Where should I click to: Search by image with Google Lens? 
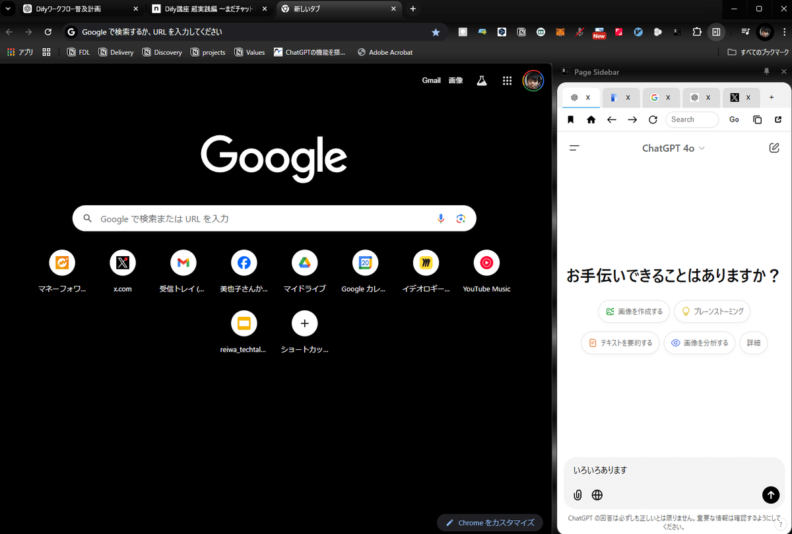pyautogui.click(x=461, y=218)
